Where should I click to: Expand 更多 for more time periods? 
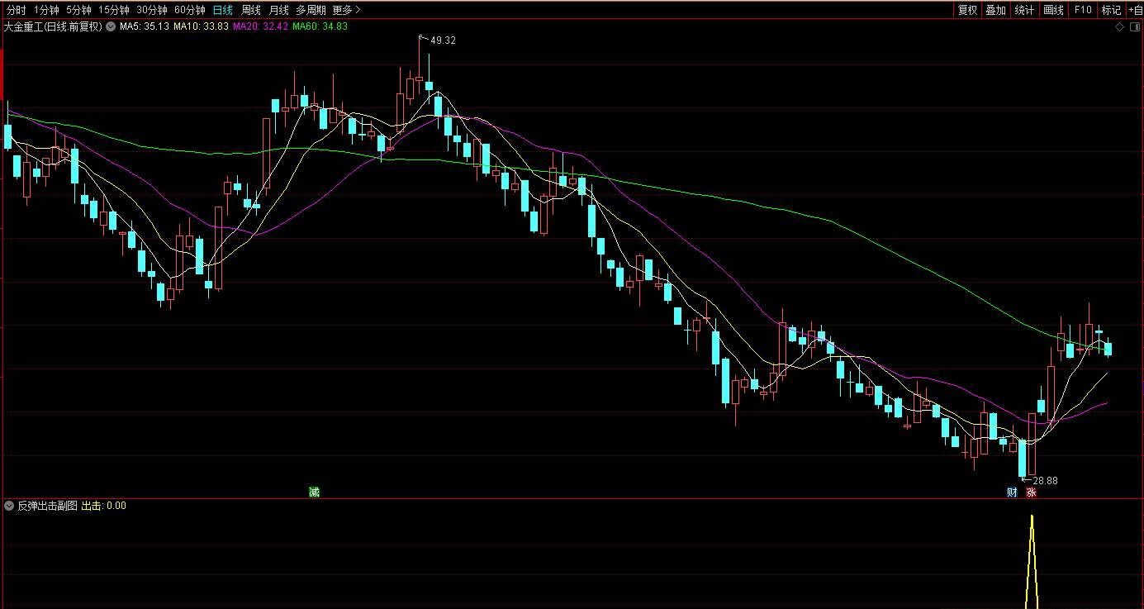(x=346, y=10)
